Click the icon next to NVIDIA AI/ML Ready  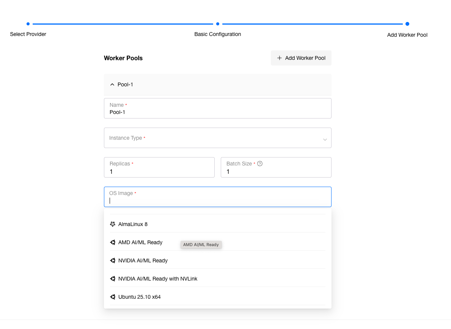point(113,260)
